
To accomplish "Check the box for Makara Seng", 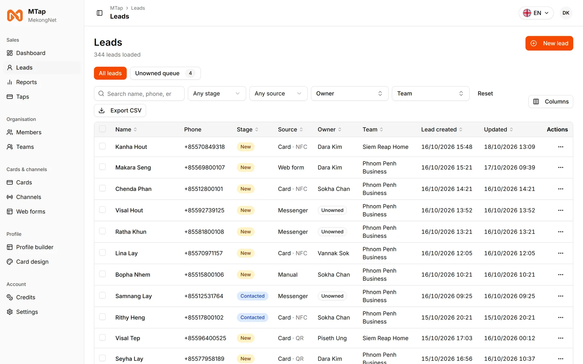I will coord(102,167).
